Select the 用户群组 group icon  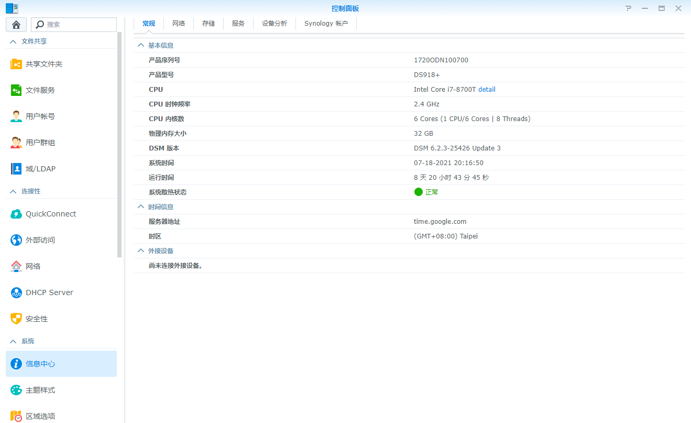click(16, 143)
